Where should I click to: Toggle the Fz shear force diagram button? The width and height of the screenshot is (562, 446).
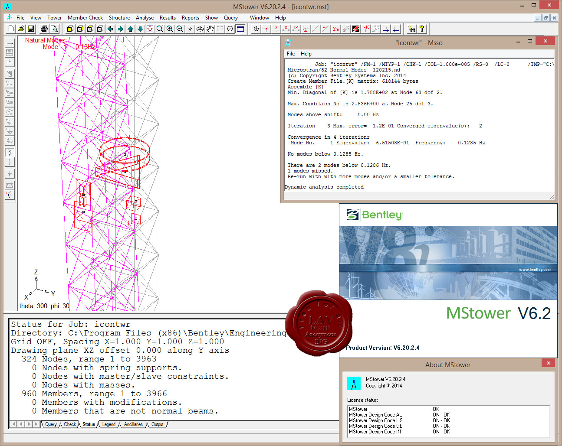click(10, 102)
